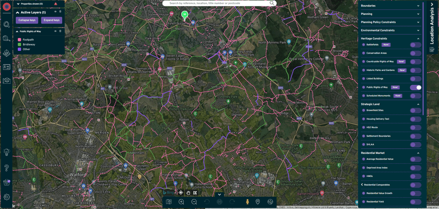
Task: Click the flag icon above bottom toolbar
Action: point(195,193)
